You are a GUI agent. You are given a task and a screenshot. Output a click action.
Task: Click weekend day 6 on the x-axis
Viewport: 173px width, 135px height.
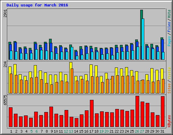[x=36, y=131]
